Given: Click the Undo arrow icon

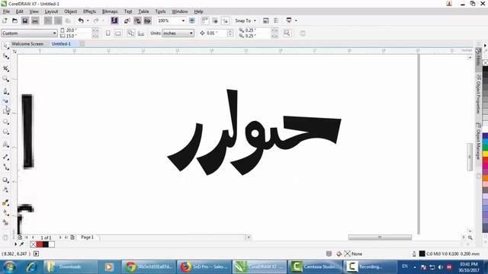Looking at the screenshot, I should 81,21.
